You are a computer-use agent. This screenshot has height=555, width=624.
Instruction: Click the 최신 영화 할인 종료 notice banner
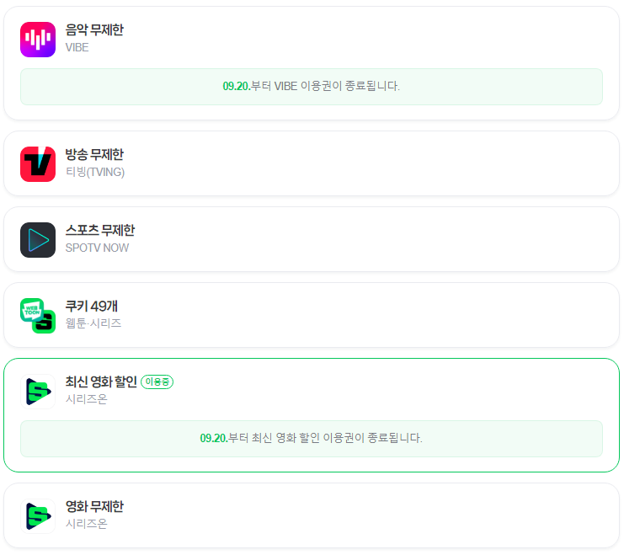click(312, 439)
